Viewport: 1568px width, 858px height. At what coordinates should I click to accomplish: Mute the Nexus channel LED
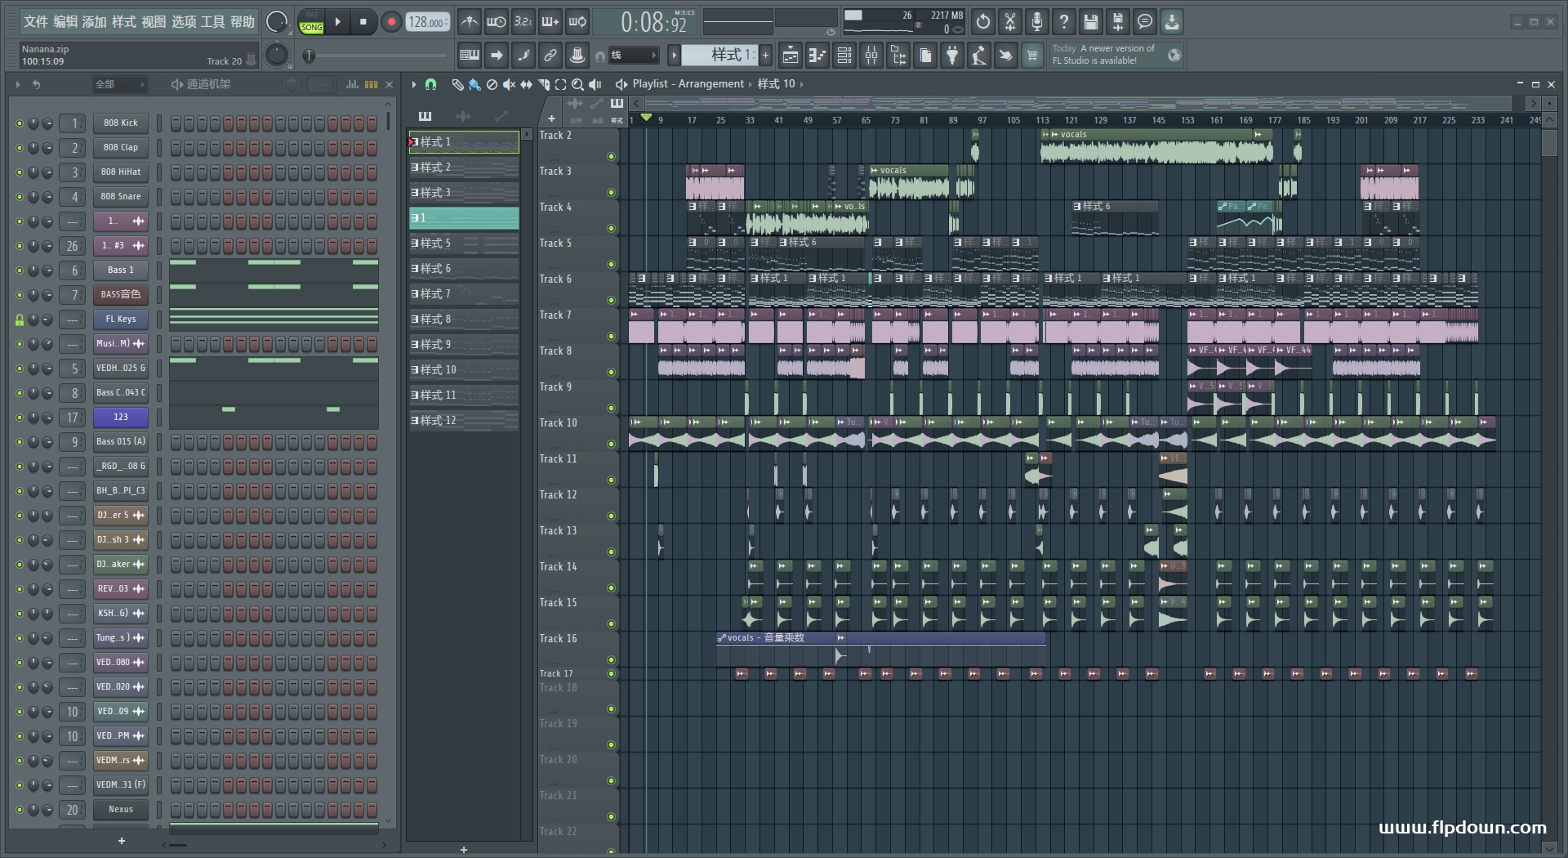point(20,810)
